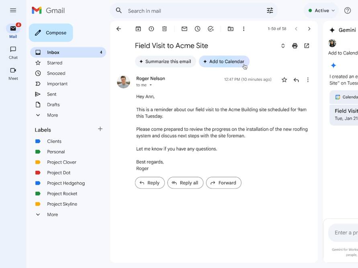
Task: Open email in a new window
Action: point(307,46)
